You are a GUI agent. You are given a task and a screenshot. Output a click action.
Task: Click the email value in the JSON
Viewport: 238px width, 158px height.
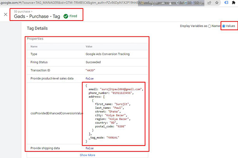[x=121, y=89]
